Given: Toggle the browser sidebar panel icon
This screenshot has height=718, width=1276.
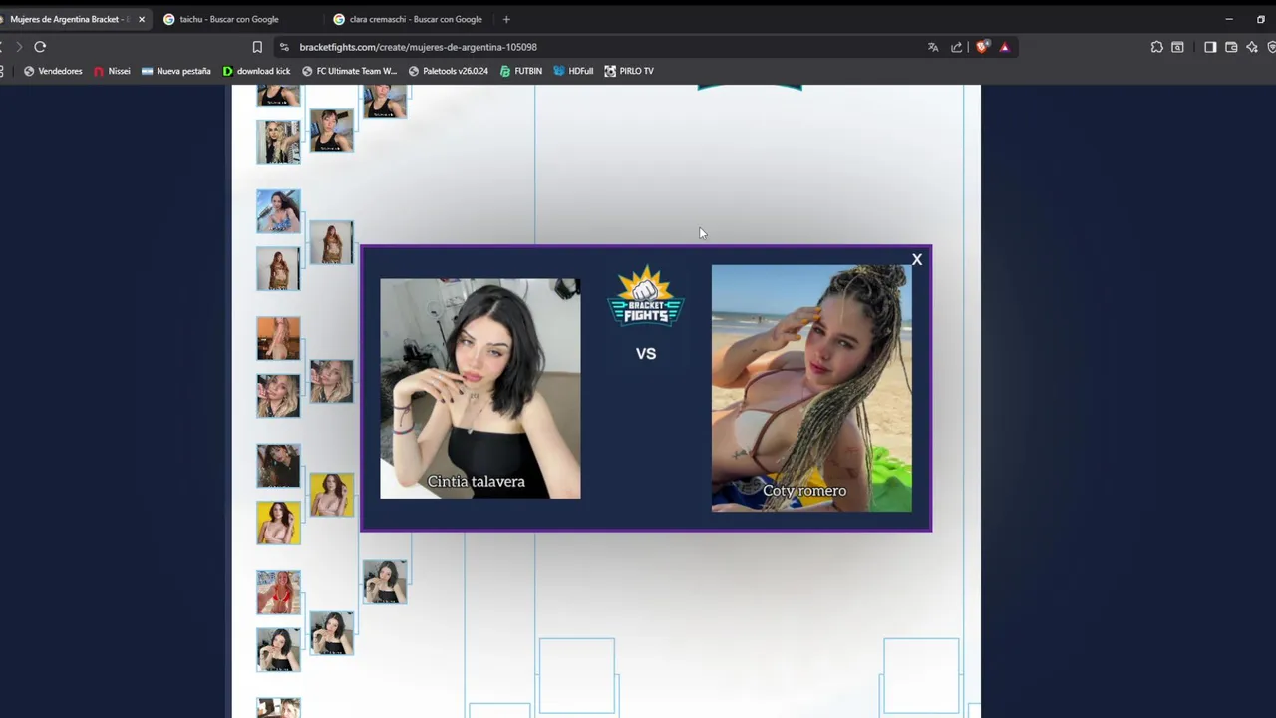Looking at the screenshot, I should [x=1210, y=47].
